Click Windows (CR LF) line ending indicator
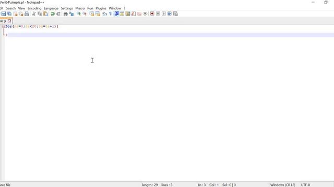The width and height of the screenshot is (334, 187). (283, 185)
